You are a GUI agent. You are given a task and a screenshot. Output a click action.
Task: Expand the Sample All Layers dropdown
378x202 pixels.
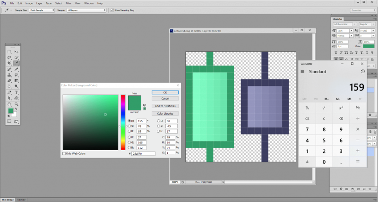click(x=86, y=9)
